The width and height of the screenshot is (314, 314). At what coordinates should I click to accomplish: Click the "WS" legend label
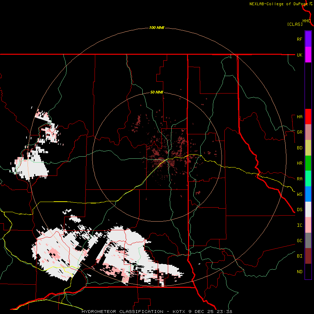coord(299,194)
